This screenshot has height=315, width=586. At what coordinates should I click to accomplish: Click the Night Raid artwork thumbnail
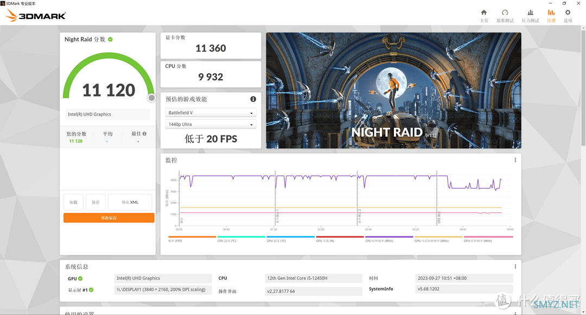point(393,91)
